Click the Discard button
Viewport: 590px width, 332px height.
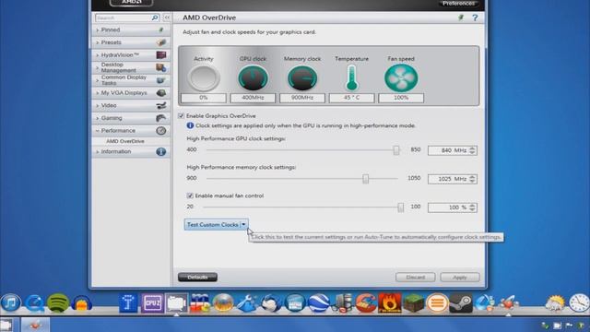point(416,278)
